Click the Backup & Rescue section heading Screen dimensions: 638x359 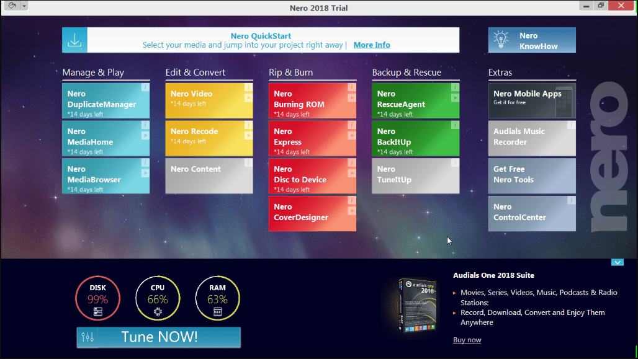coord(407,73)
